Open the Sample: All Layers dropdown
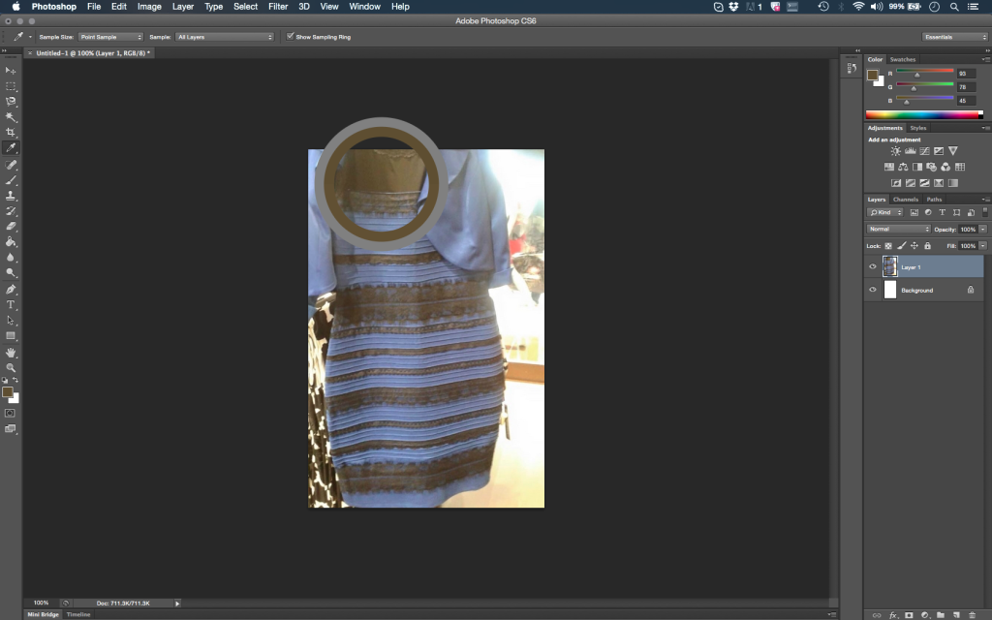 (223, 37)
